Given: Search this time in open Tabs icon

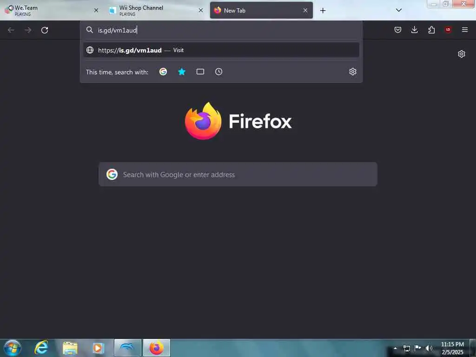Looking at the screenshot, I should (x=200, y=72).
